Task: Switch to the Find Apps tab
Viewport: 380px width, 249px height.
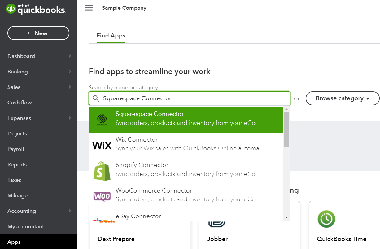Action: 111,36
